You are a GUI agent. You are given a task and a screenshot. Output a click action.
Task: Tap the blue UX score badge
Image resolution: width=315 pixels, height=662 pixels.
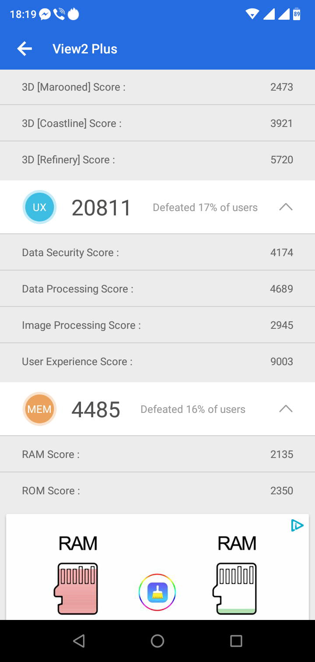coord(39,207)
